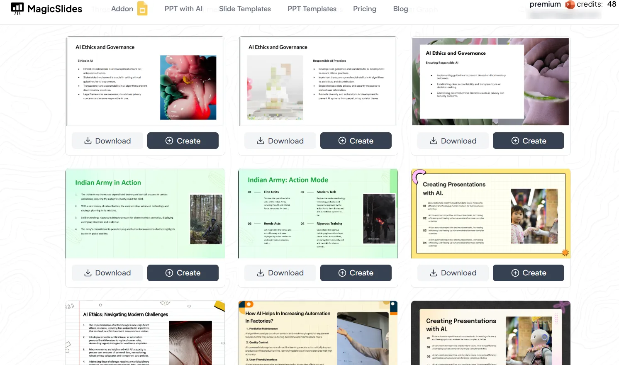Create from "Indian Army in Action" slide
Image resolution: width=619 pixels, height=365 pixels.
point(183,273)
